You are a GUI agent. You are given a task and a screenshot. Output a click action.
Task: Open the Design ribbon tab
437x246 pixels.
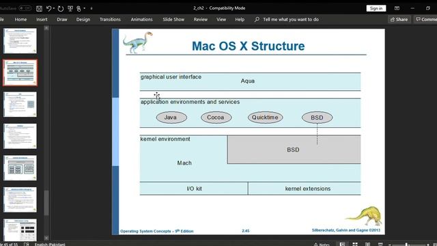click(83, 20)
